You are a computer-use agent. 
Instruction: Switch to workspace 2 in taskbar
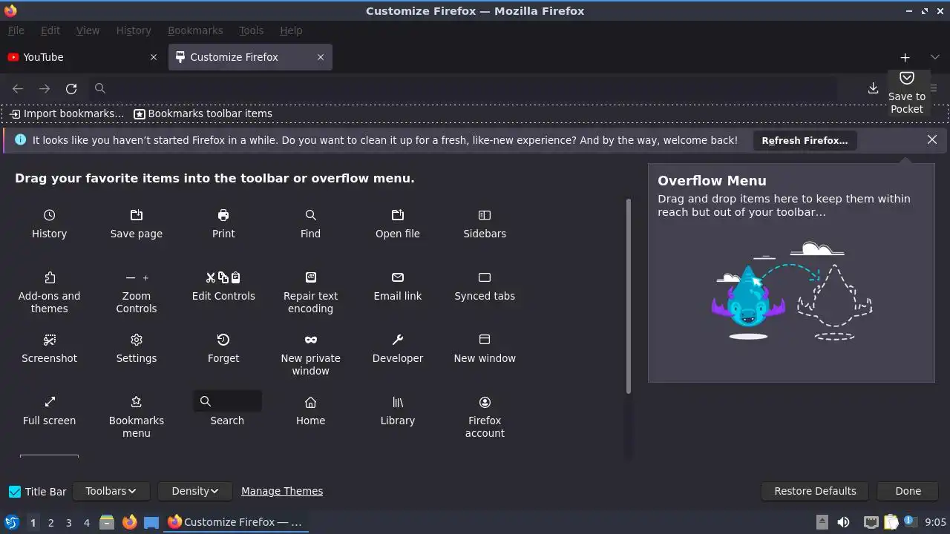tap(50, 523)
